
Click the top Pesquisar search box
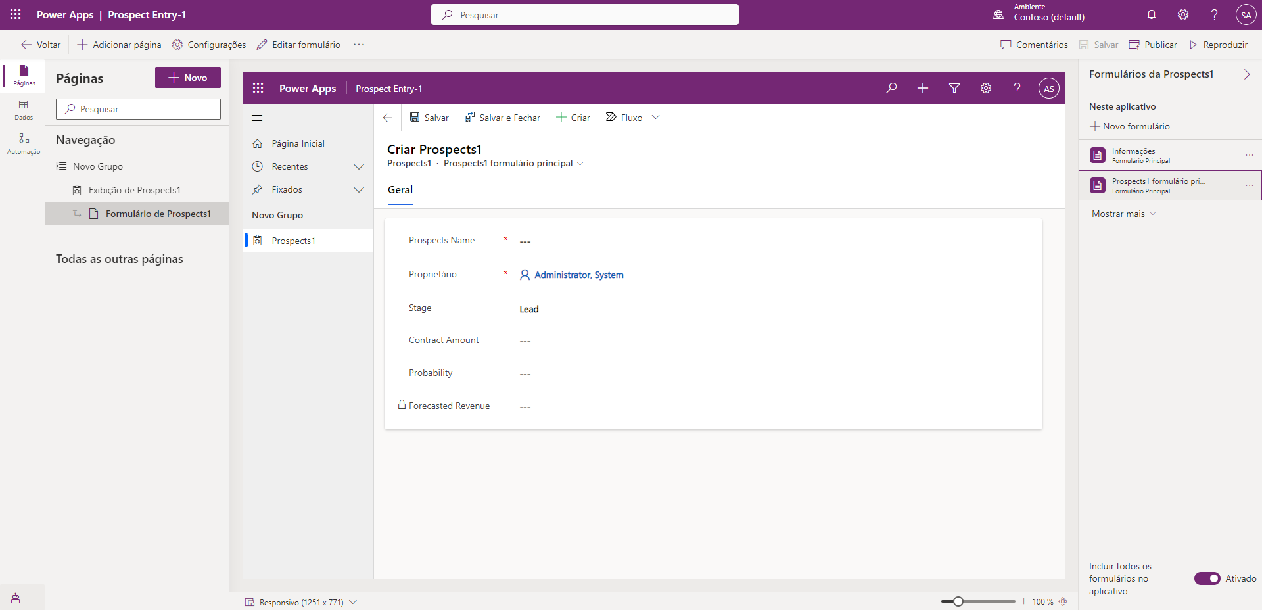585,14
